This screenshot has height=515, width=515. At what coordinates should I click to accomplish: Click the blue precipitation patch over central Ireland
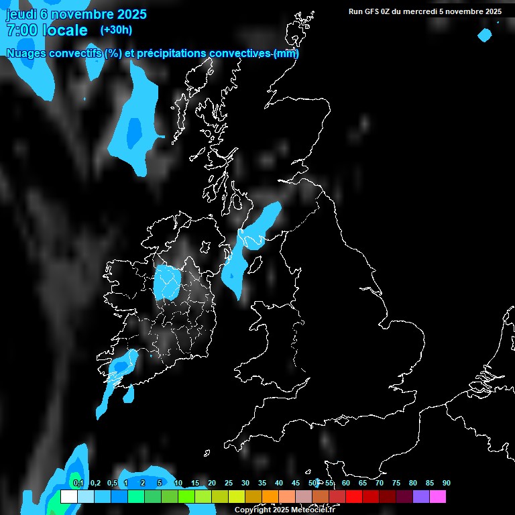pyautogui.click(x=167, y=283)
